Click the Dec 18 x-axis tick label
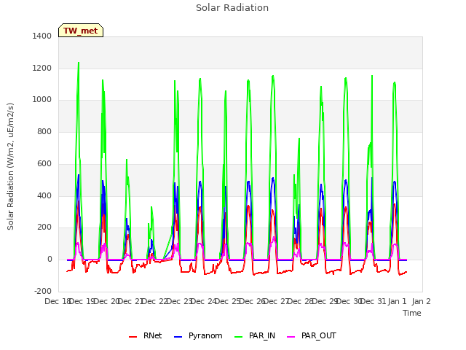Image resolution: width=466 pixels, height=350 pixels. 57,301
